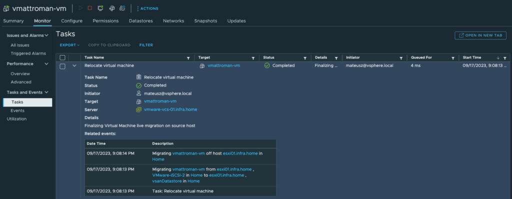Click the VM icon before the table Target link
This screenshot has height=199, width=512.
click(x=202, y=65)
